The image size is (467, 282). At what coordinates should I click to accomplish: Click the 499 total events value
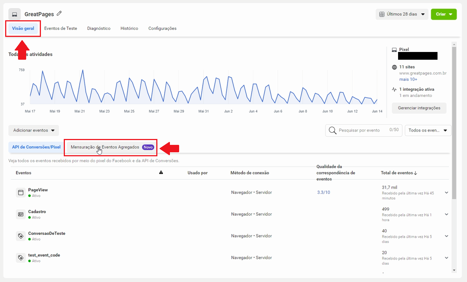point(386,209)
